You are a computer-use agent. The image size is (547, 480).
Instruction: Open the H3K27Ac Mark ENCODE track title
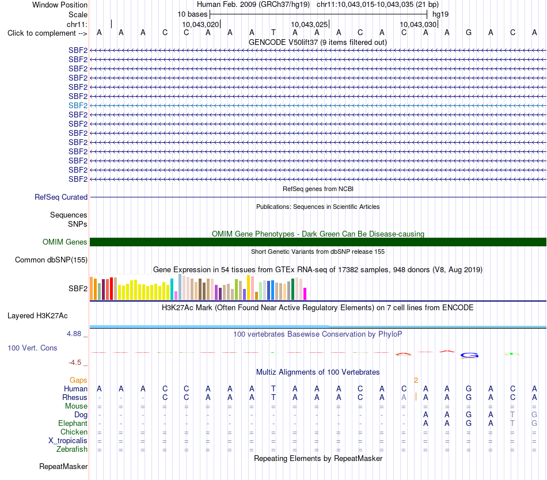pos(318,308)
